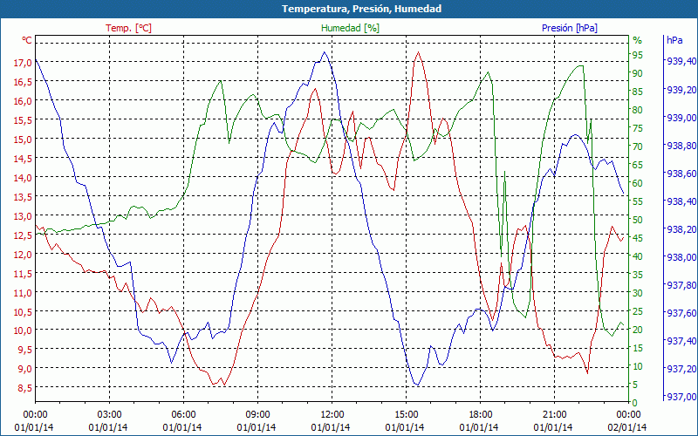Click the "55" humidity axis value
The image size is (698, 436).
[638, 201]
